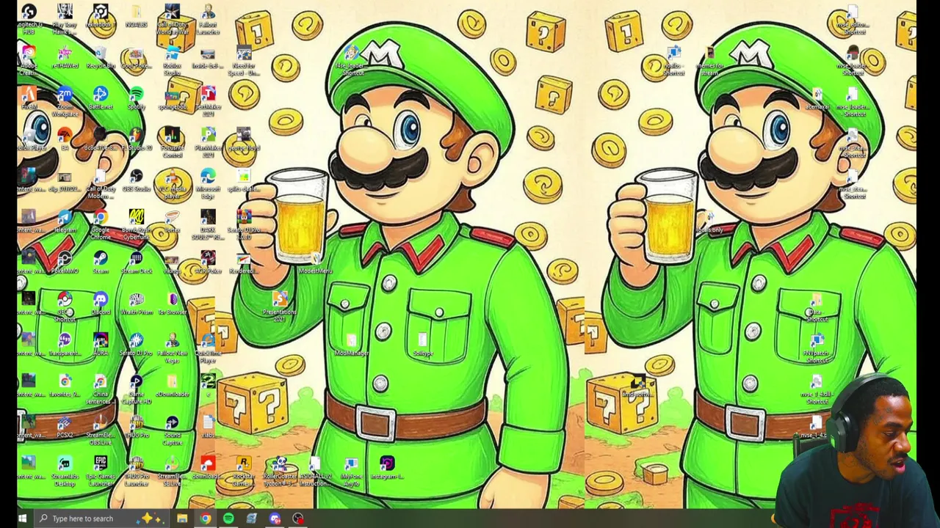Image resolution: width=940 pixels, height=528 pixels.
Task: Open File Explorer from the taskbar
Action: click(x=182, y=518)
